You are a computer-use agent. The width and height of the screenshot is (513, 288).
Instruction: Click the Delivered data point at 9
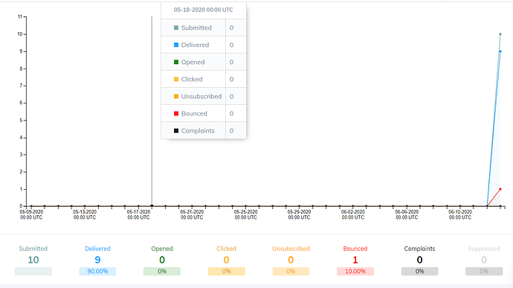(x=500, y=51)
